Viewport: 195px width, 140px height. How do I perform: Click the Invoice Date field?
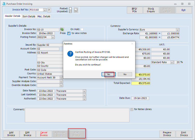(46, 33)
